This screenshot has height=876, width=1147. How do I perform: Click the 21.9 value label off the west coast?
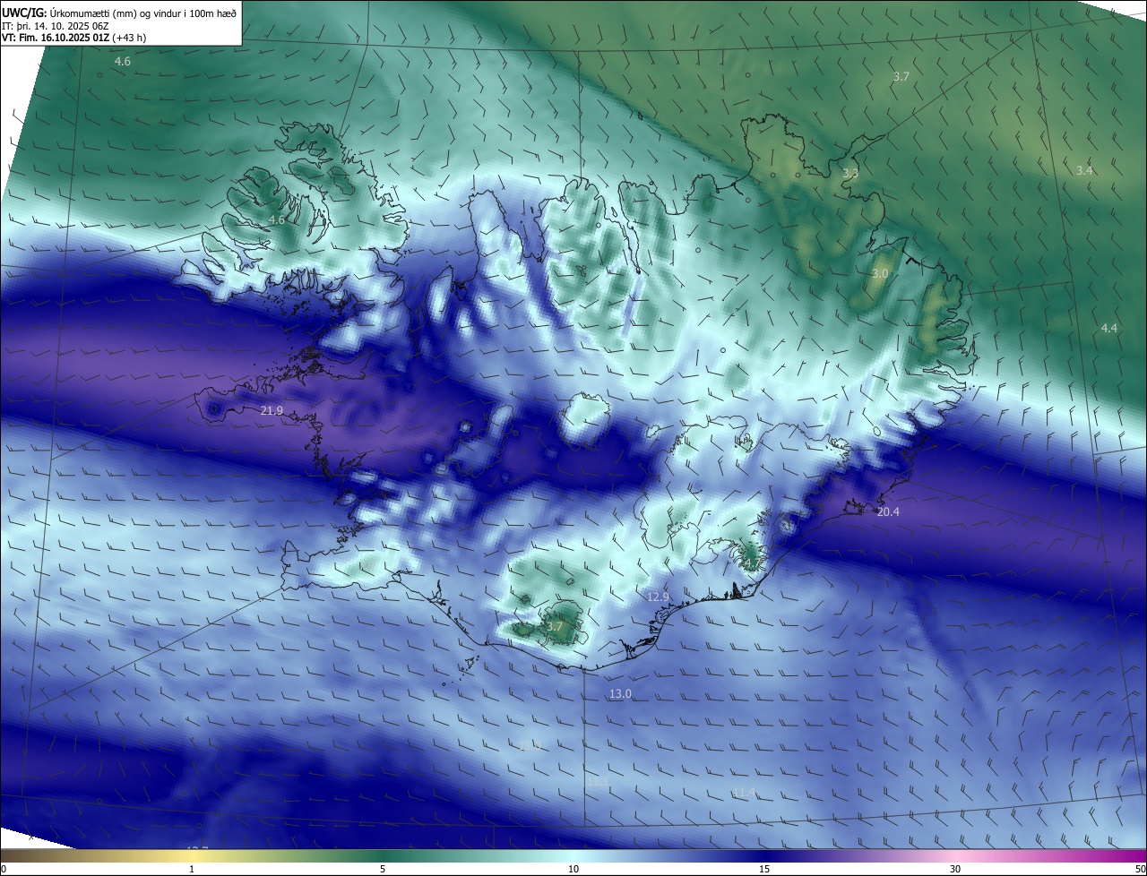point(272,410)
